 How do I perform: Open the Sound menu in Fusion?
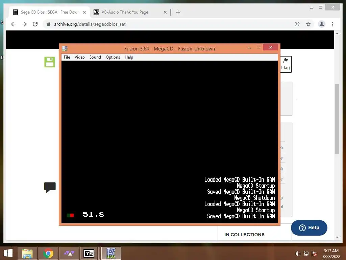pyautogui.click(x=95, y=57)
